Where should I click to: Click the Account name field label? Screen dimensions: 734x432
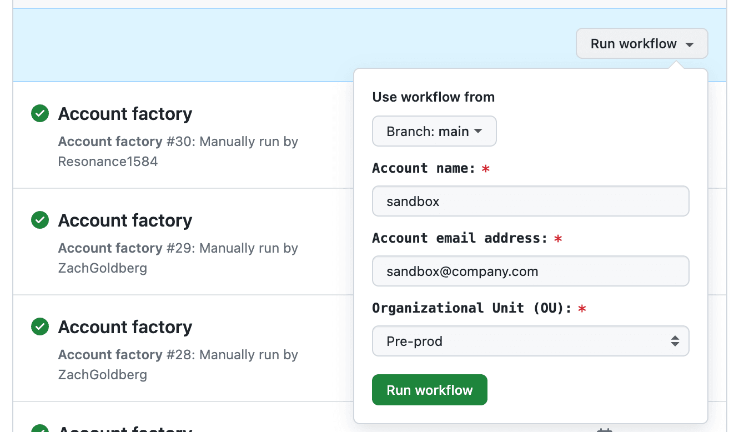(424, 168)
